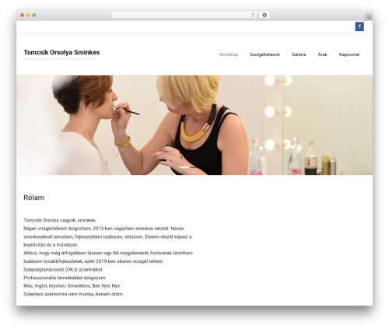The width and height of the screenshot is (389, 329).
Task: Close the browser window with the red button
Action: [x=23, y=15]
